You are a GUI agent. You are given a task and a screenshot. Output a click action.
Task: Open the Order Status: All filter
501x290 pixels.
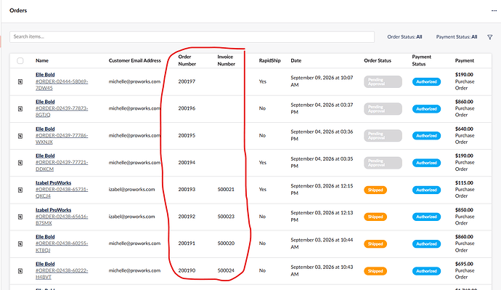[404, 37]
